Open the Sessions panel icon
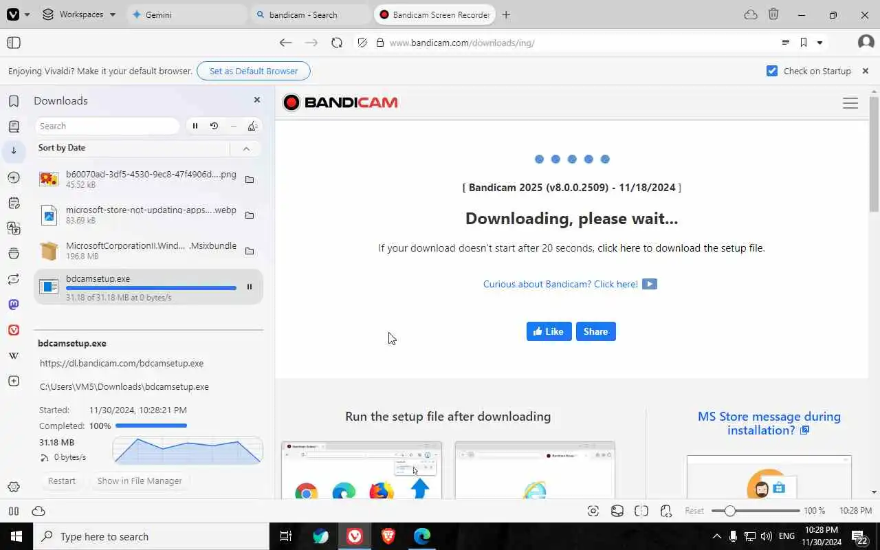Screen dimensions: 880x550 click(13, 279)
